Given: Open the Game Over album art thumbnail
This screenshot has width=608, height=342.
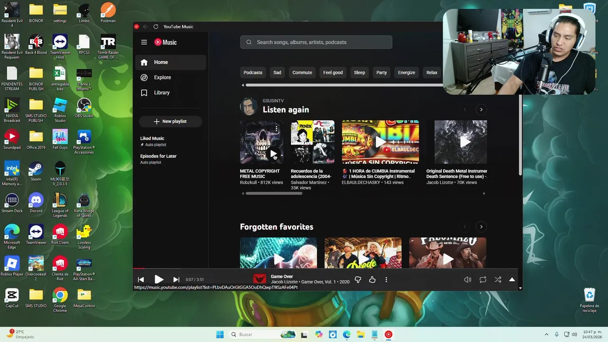Looking at the screenshot, I should coord(260,279).
